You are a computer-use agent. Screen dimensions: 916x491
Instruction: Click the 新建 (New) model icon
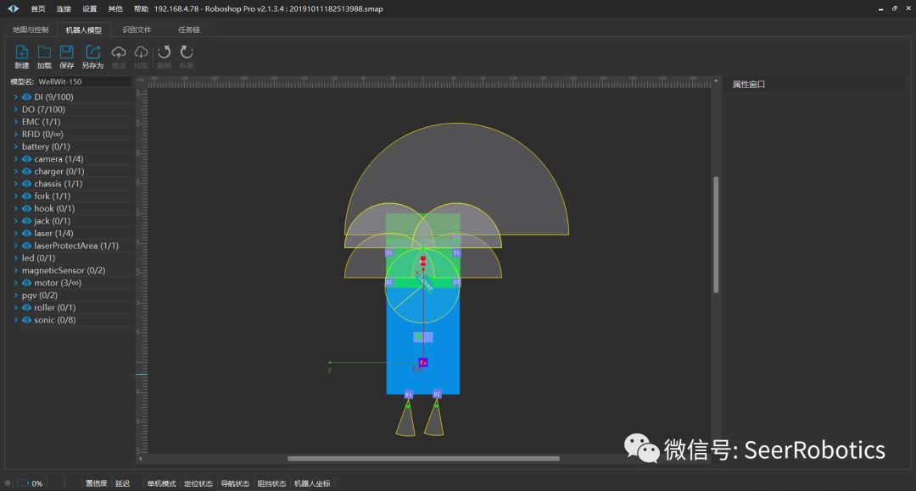click(x=21, y=52)
